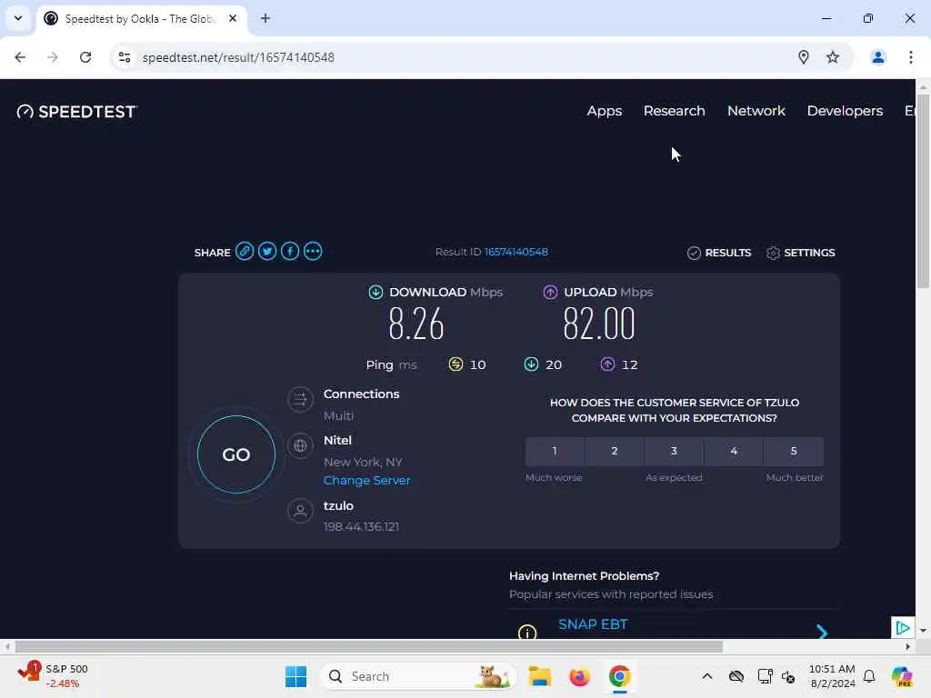Open Chrome from taskbar
931x698 pixels.
tap(619, 676)
